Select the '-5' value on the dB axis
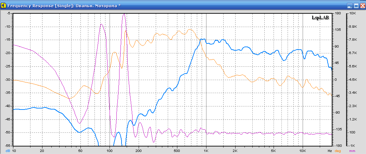Viewport: 366px width, 154px height. pyautogui.click(x=9, y=14)
